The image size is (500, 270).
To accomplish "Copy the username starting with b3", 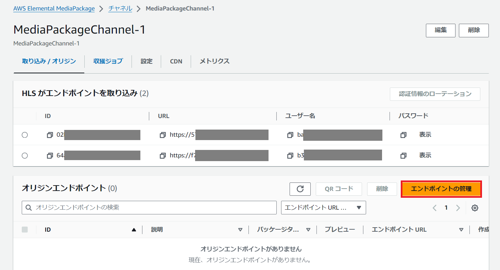I will [x=290, y=156].
